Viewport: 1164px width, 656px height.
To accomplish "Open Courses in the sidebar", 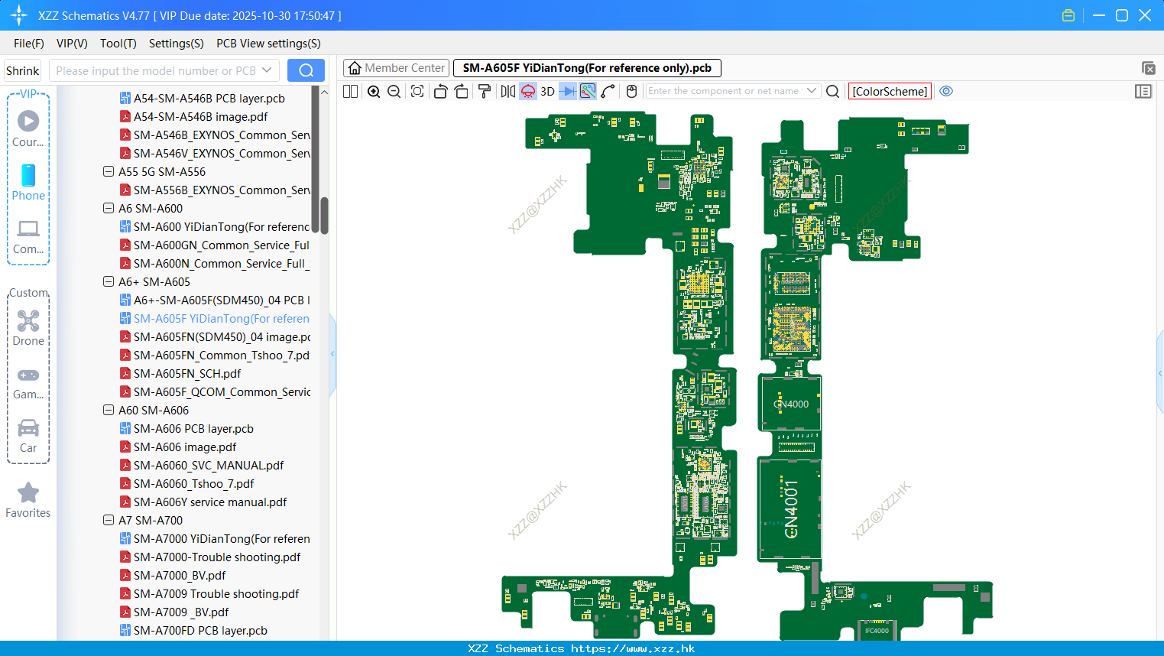I will [x=28, y=128].
